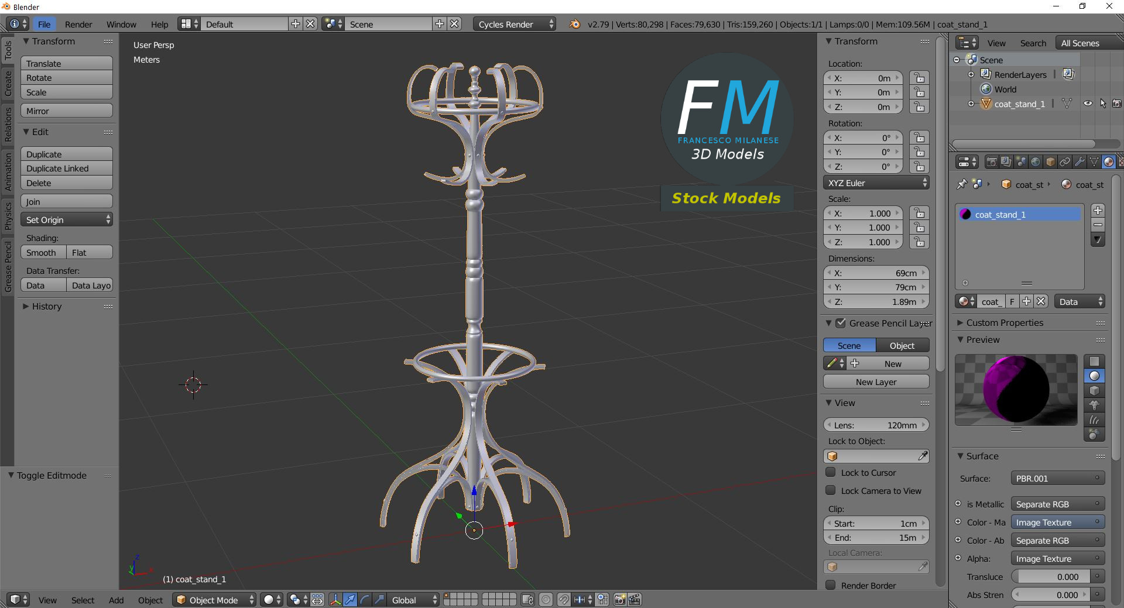
Task: Open the Mesh Data triangle tab
Action: pos(1094,162)
